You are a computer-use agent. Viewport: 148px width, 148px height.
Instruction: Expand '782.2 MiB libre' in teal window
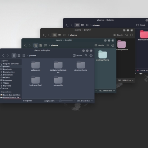[x=107, y=91]
